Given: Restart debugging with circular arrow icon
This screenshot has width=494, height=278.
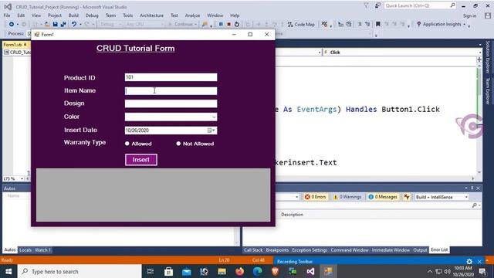Looking at the screenshot, I should tap(237, 24).
